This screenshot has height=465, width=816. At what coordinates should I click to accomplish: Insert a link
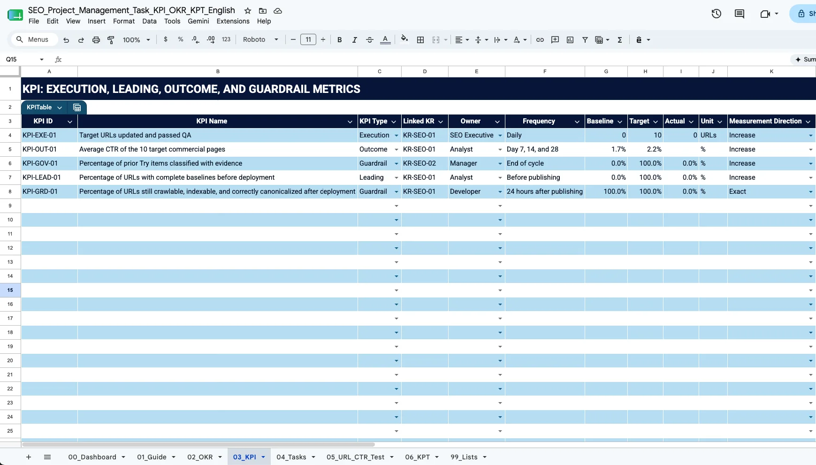coord(540,40)
